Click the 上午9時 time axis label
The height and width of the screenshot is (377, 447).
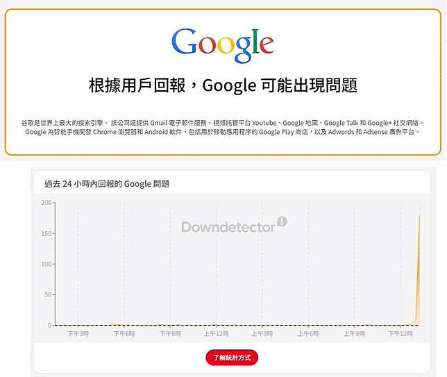(355, 334)
